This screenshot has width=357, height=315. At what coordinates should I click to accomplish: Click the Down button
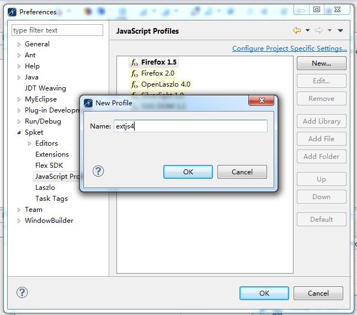[x=322, y=196]
